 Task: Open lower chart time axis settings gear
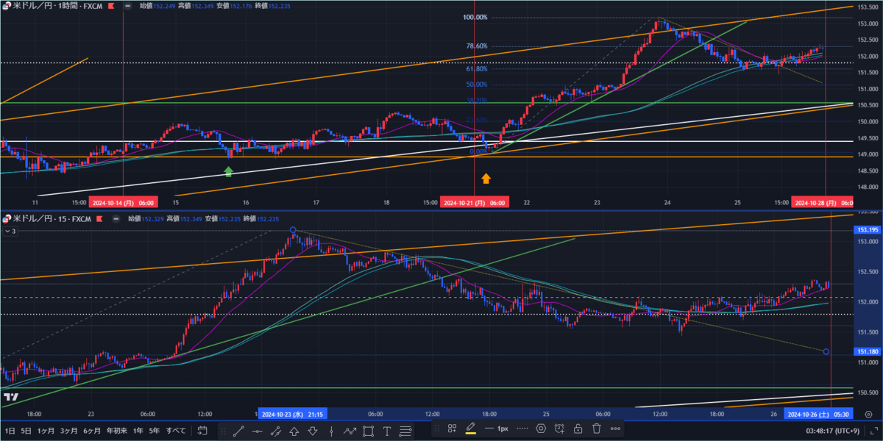[x=868, y=414]
